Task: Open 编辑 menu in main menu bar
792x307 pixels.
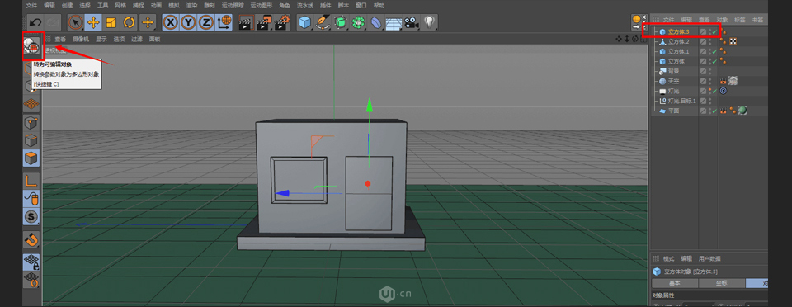Action: [x=49, y=6]
